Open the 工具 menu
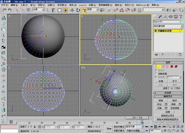 coord(24,5)
